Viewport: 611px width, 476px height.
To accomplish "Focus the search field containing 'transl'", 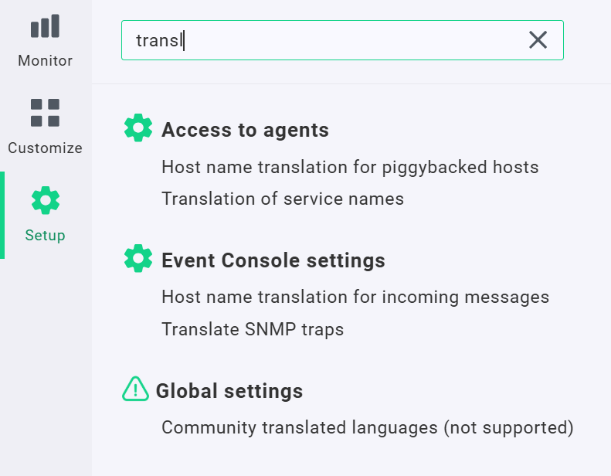I will [x=324, y=40].
